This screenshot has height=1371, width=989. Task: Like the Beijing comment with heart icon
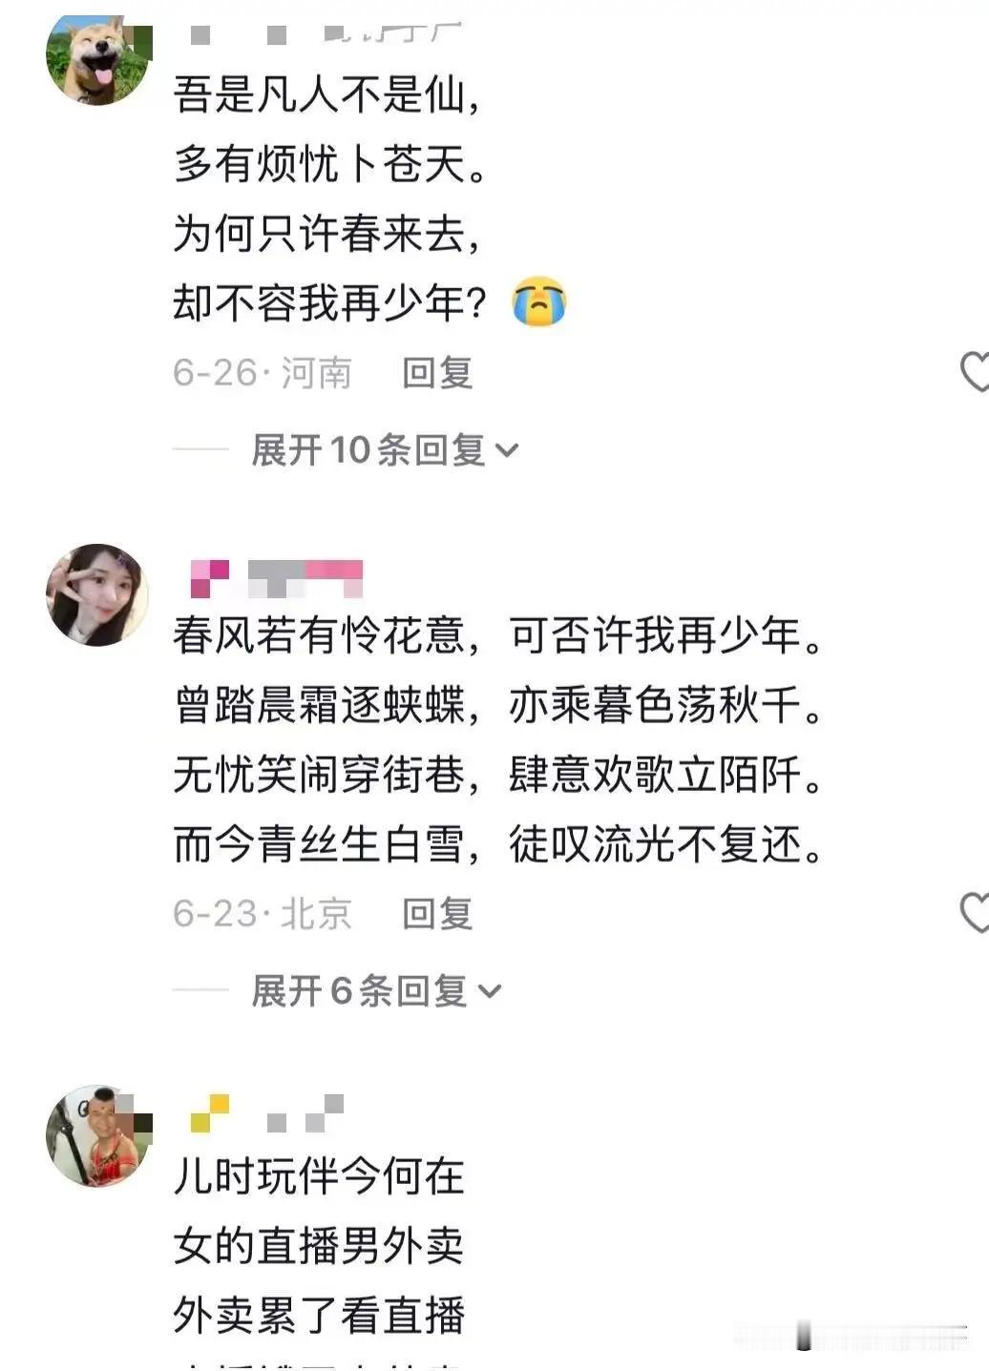click(975, 913)
